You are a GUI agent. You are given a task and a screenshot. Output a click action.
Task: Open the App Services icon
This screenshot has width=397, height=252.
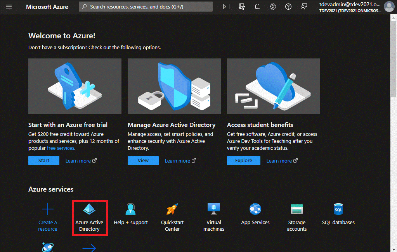click(255, 209)
